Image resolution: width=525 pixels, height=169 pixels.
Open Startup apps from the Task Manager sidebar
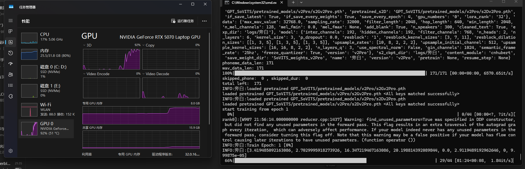[x=11, y=64]
